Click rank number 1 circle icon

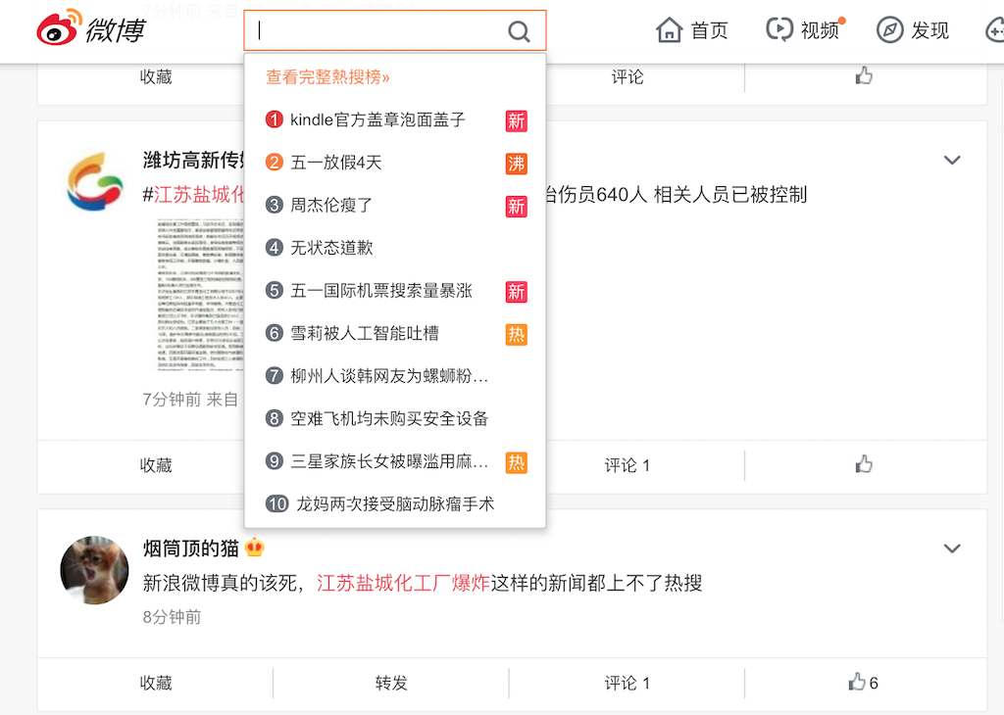275,119
